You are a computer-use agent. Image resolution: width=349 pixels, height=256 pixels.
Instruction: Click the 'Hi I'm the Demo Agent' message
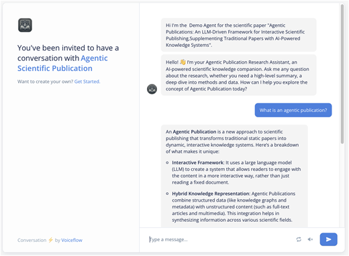click(x=238, y=35)
